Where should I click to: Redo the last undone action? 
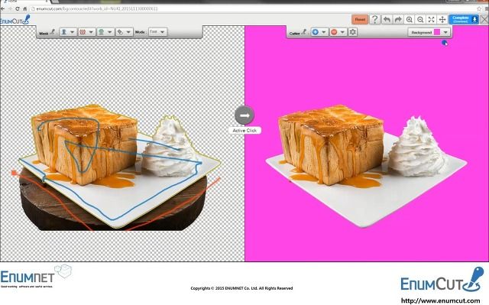398,19
